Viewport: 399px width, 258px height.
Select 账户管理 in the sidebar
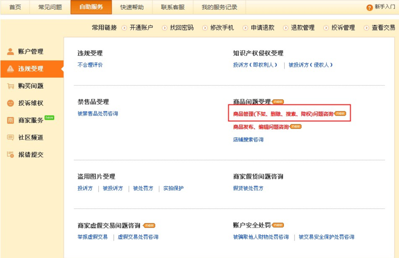point(32,52)
